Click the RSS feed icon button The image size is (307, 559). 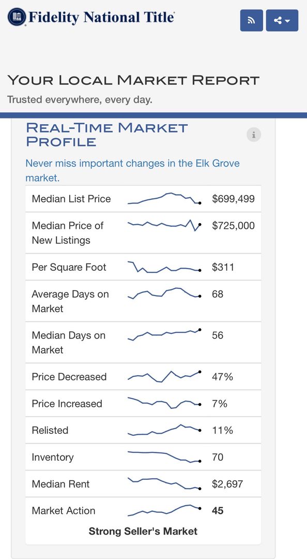252,20
